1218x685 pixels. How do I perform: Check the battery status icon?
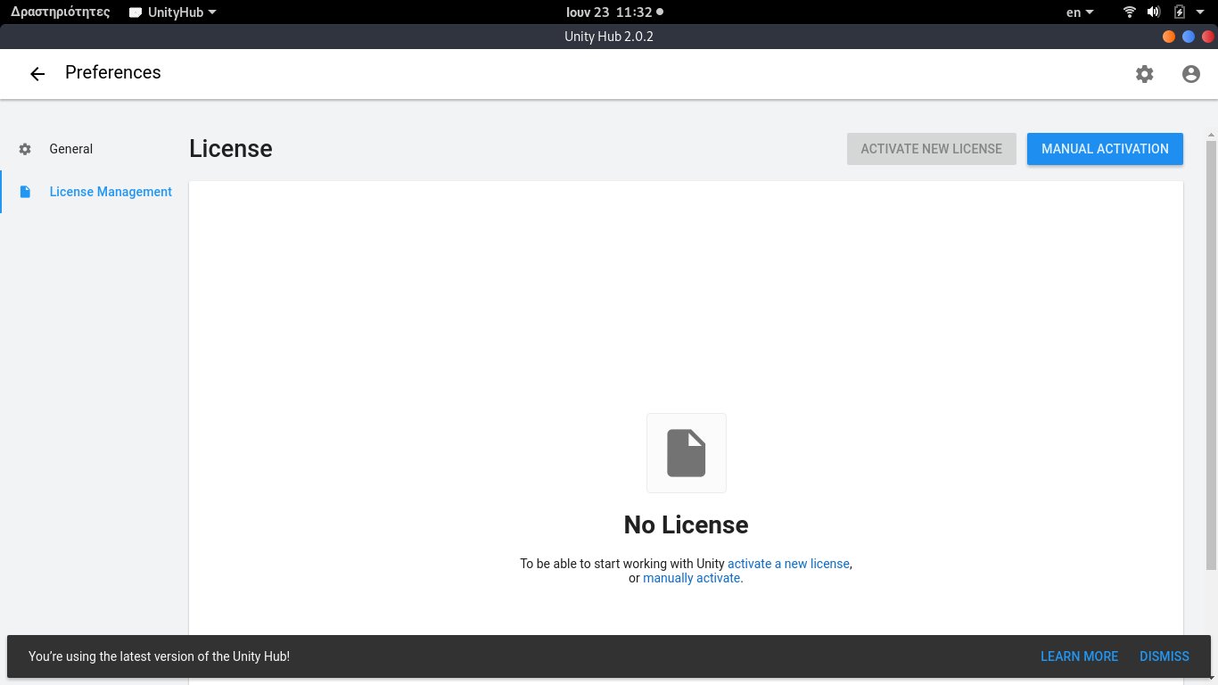pyautogui.click(x=1180, y=12)
